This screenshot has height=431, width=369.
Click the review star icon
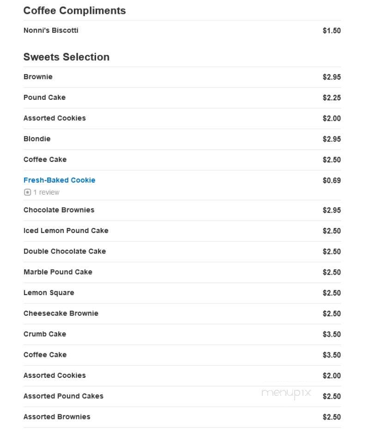[x=27, y=192]
